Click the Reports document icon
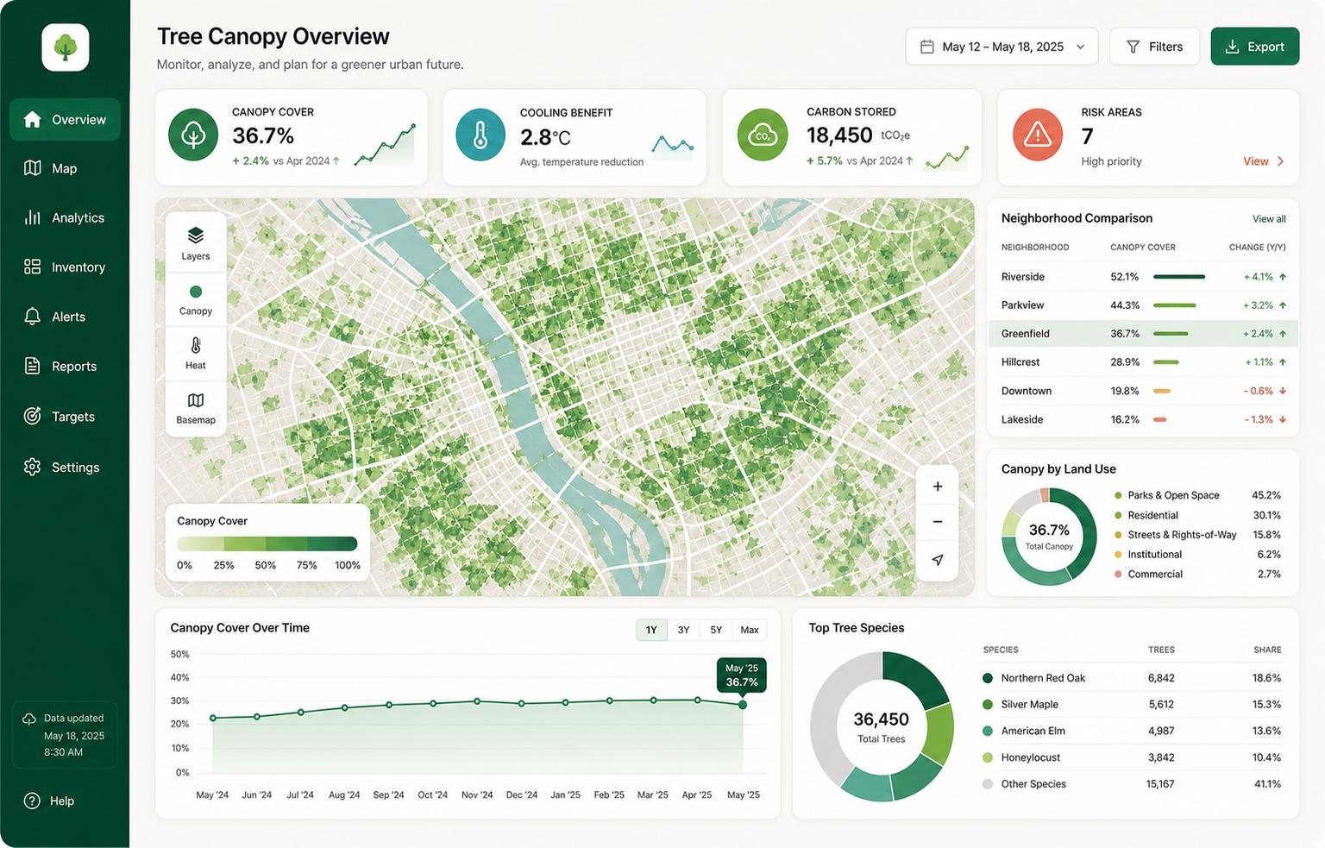The width and height of the screenshot is (1325, 848). pyautogui.click(x=32, y=366)
